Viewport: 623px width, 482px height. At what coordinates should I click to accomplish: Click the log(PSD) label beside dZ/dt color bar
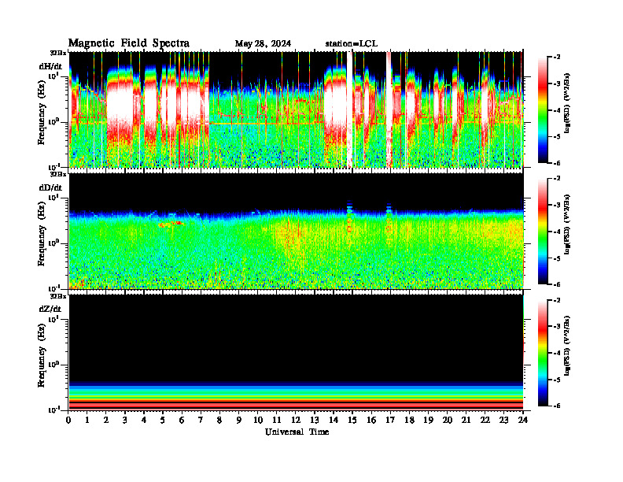pos(567,345)
